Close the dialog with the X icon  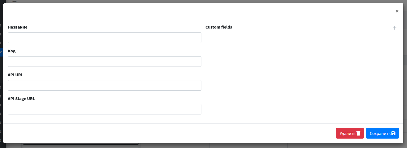[x=397, y=11]
